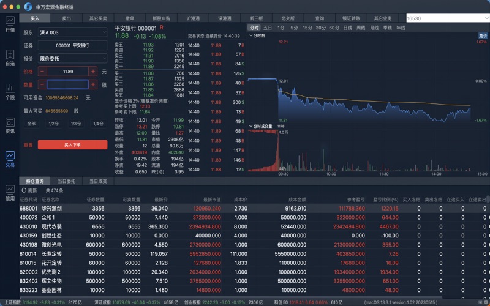This screenshot has height=306, width=490.
Task: Select the 现代农装 430010 holdings row
Action: [254, 226]
